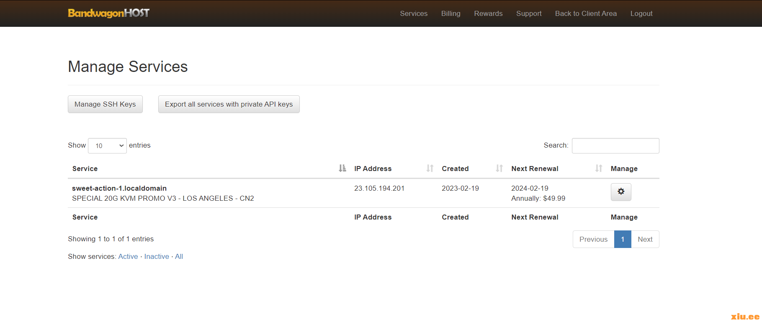This screenshot has height=322, width=762.
Task: Expand the Show entries dropdown
Action: 107,146
